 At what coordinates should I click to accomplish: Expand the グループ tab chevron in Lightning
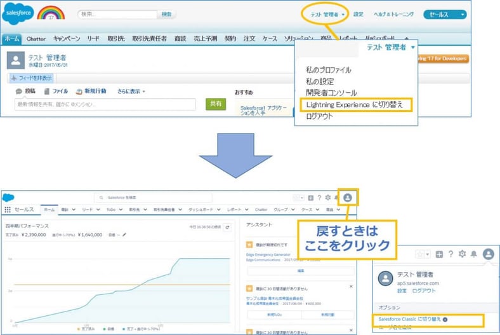(293, 210)
